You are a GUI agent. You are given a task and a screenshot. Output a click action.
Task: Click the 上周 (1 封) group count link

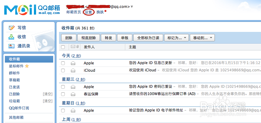click(x=76, y=120)
